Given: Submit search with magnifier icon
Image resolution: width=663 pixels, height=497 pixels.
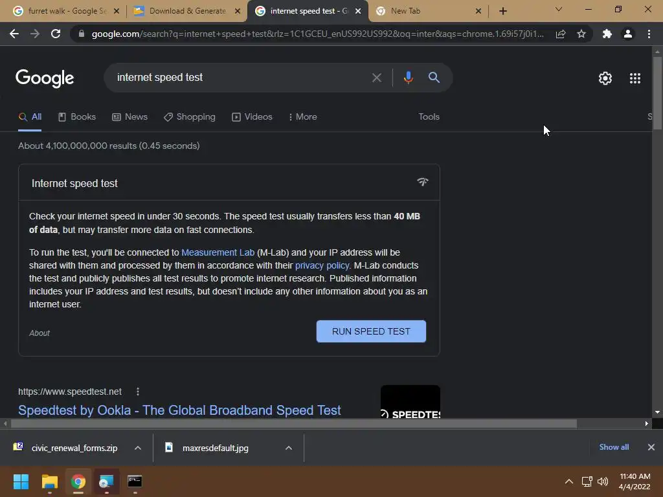Looking at the screenshot, I should click(434, 78).
